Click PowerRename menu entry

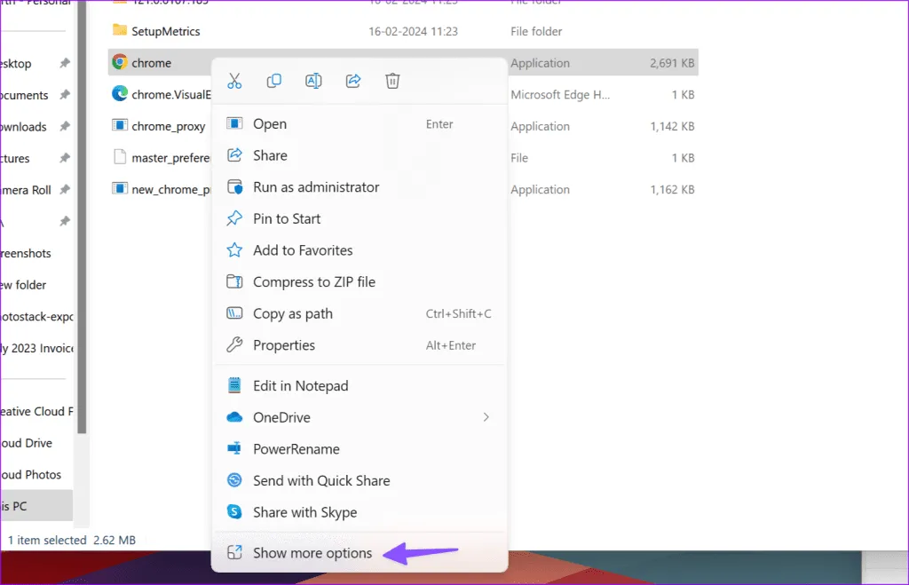[296, 449]
